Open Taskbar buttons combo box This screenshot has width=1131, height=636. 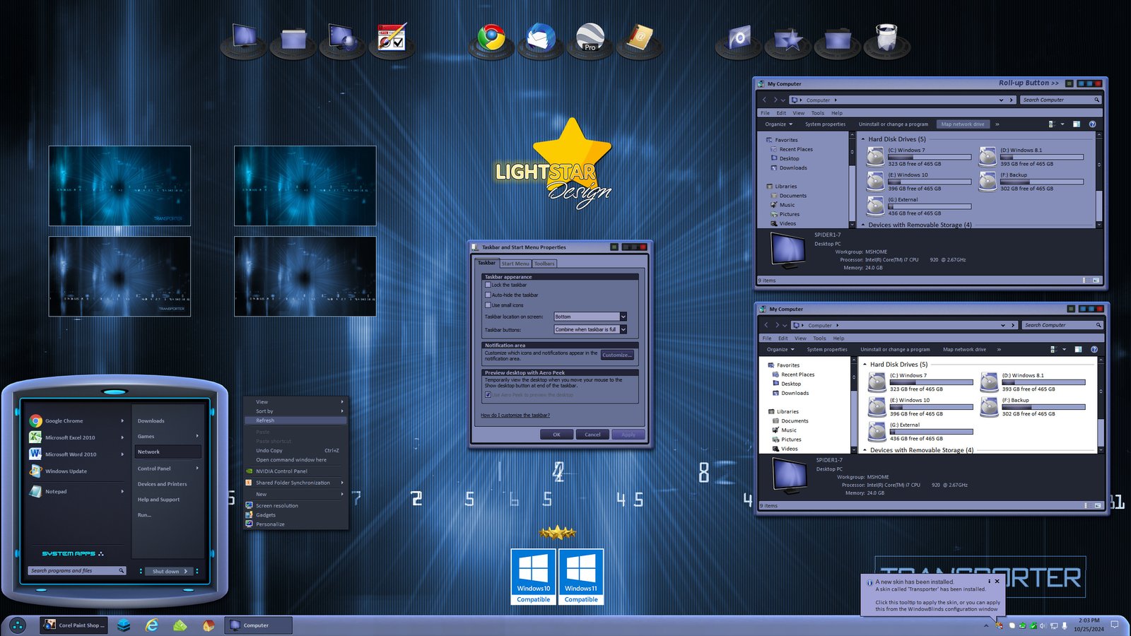(590, 329)
